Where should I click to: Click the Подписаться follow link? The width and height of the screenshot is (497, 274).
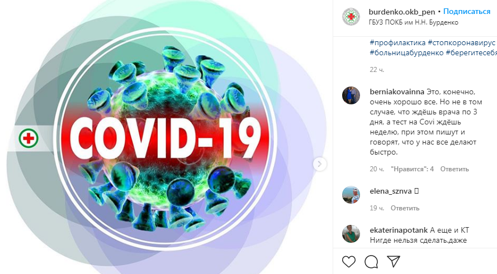[467, 12]
